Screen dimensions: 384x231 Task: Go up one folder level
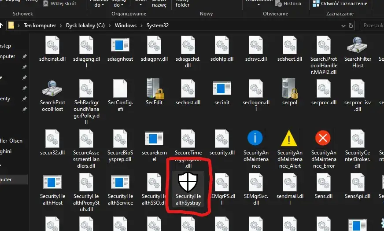coord(1,25)
